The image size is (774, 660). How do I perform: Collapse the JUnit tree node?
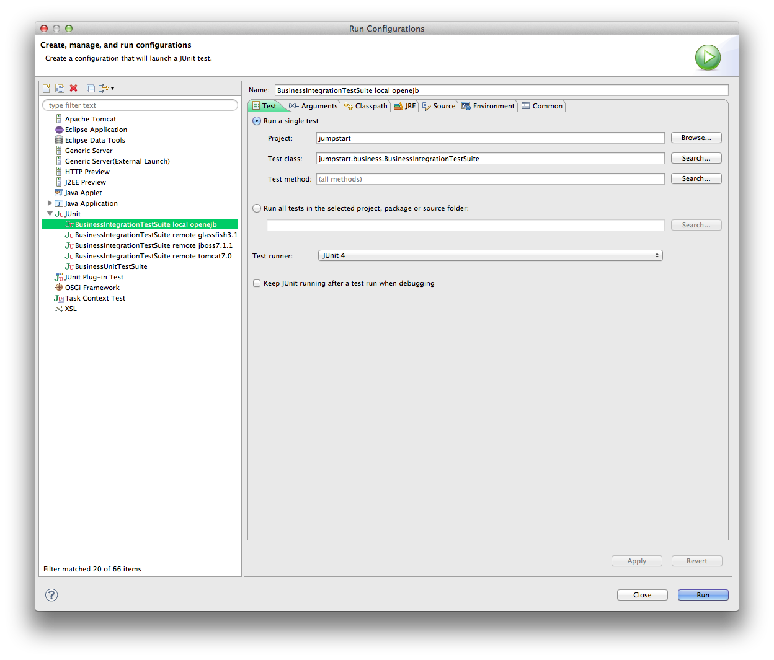click(x=50, y=214)
